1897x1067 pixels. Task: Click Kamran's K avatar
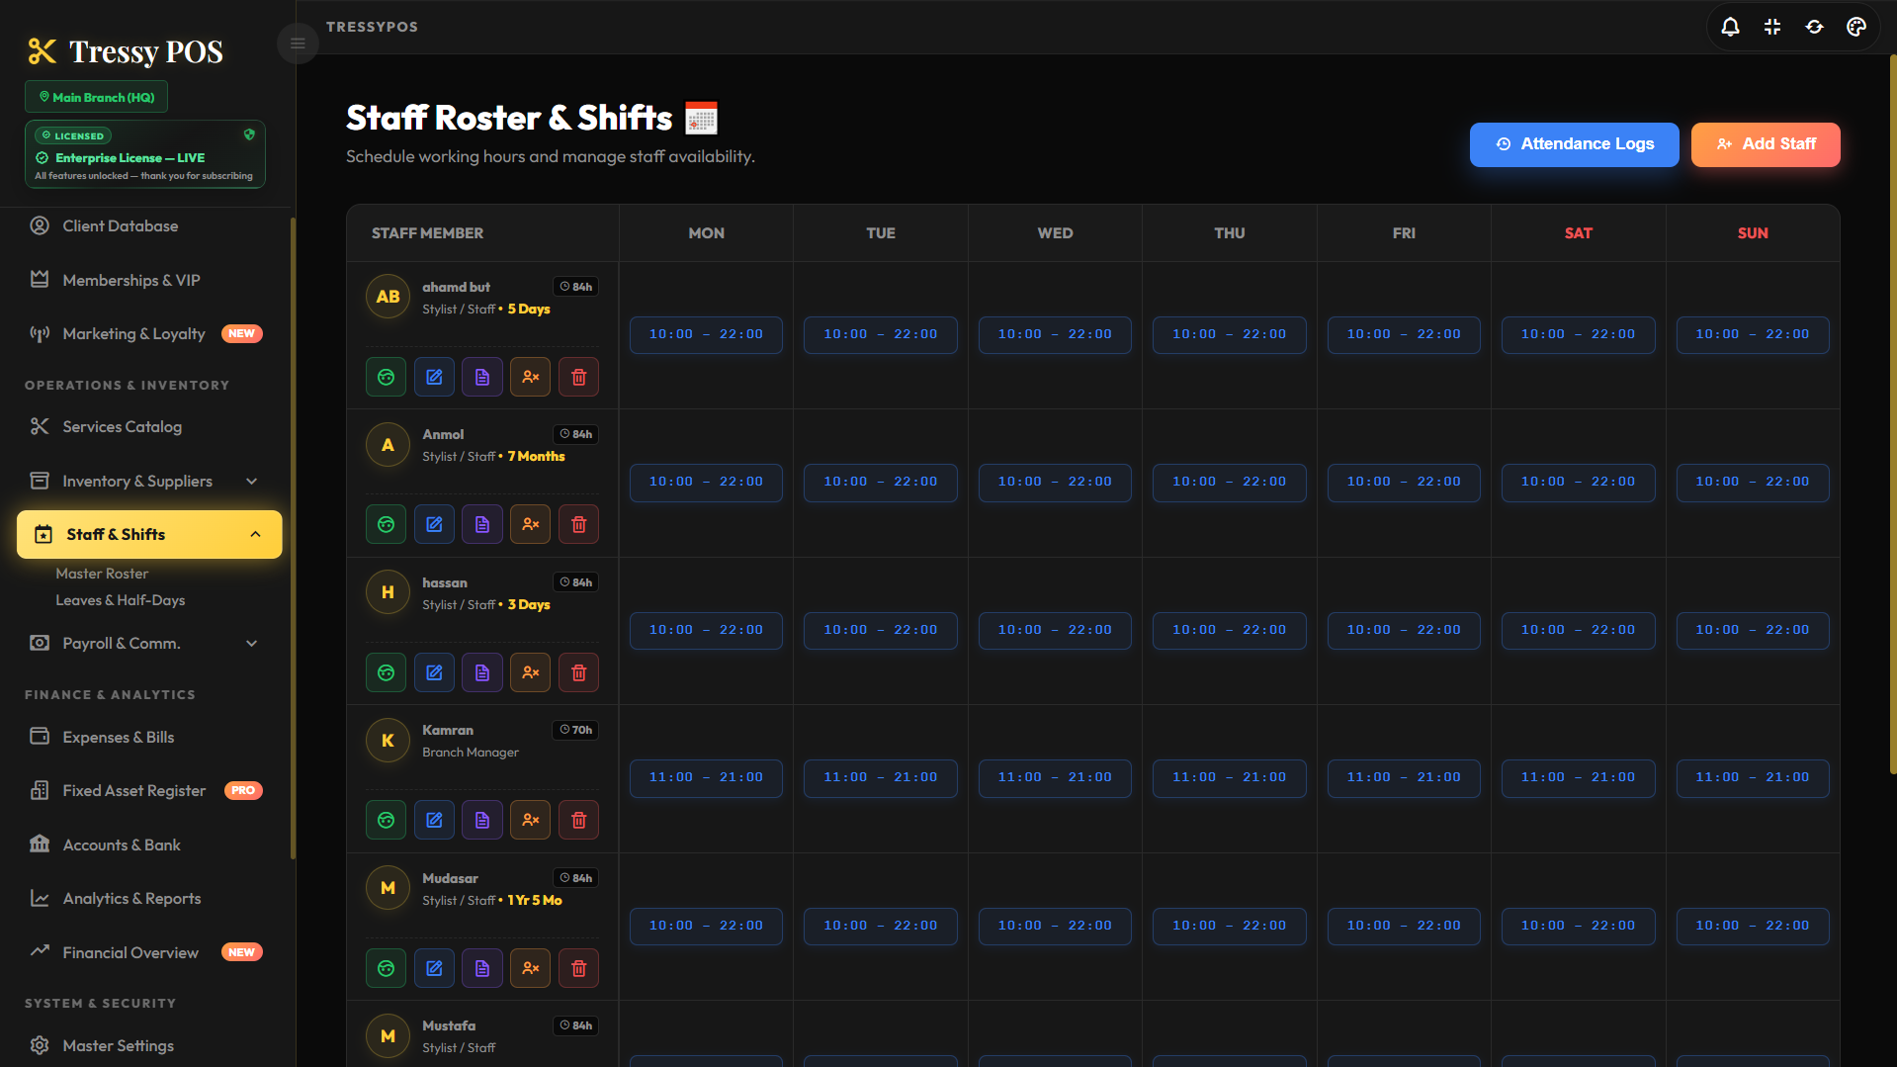tap(388, 740)
